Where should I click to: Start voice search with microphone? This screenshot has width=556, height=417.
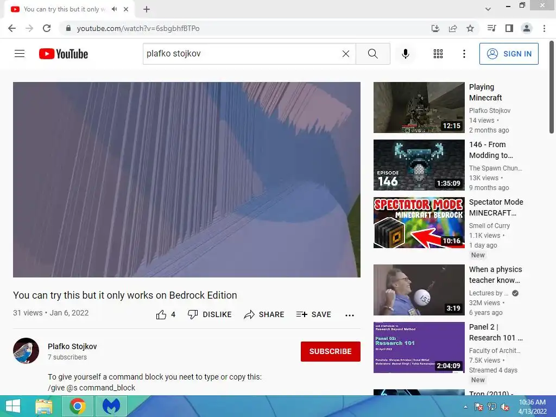pyautogui.click(x=406, y=54)
